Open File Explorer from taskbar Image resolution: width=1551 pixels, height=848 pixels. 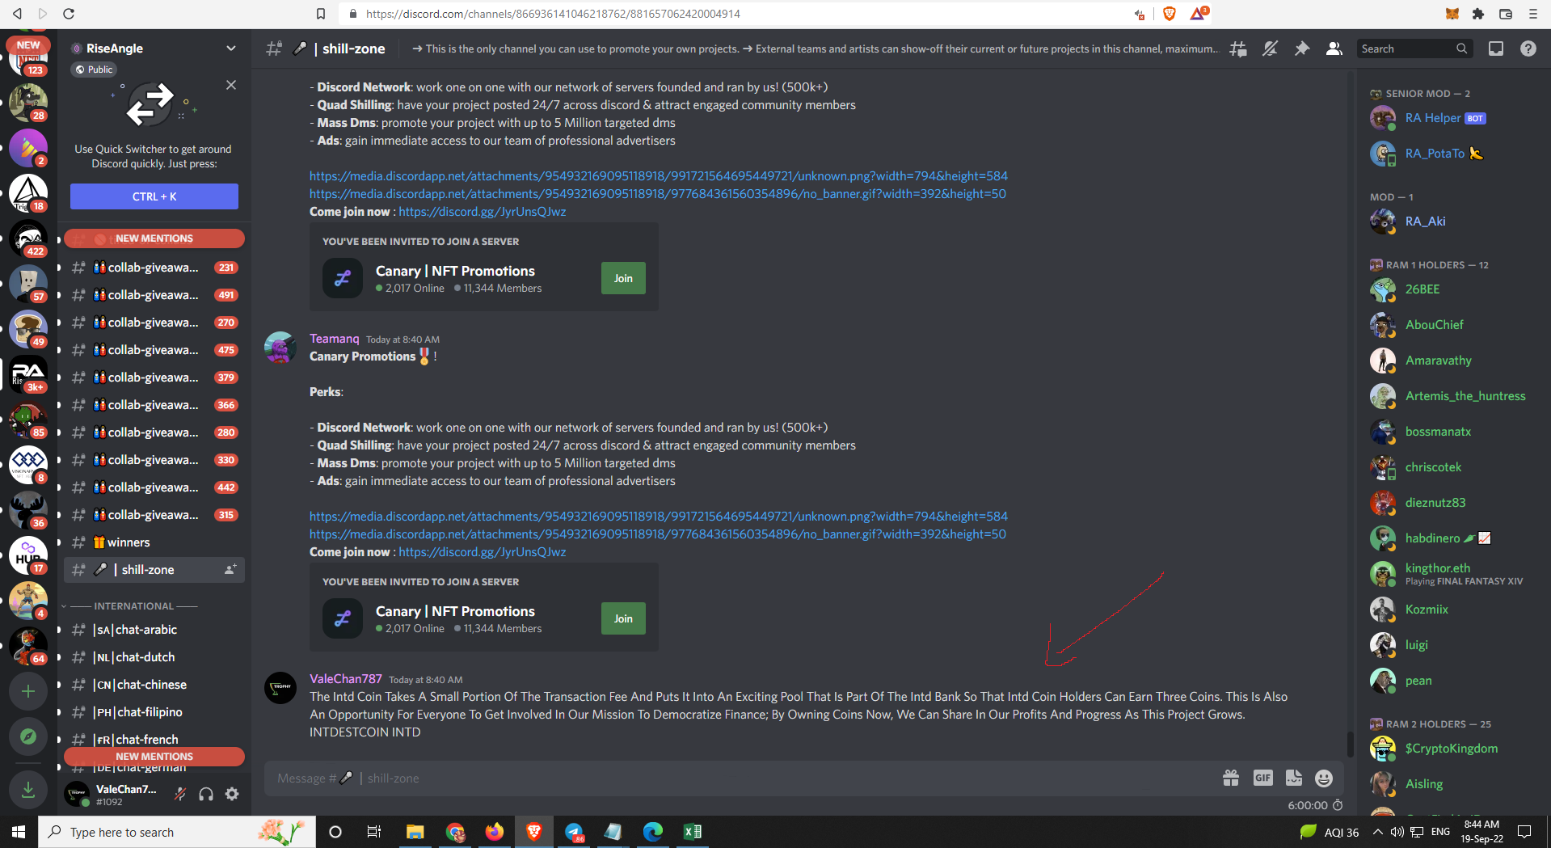point(415,832)
